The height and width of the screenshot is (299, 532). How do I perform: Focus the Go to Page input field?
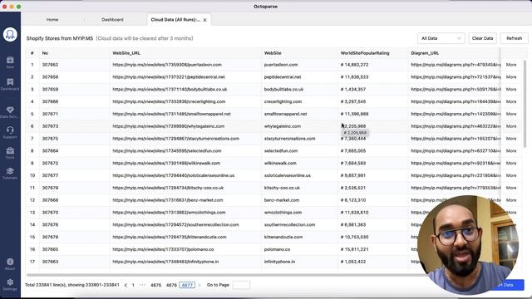(x=241, y=285)
